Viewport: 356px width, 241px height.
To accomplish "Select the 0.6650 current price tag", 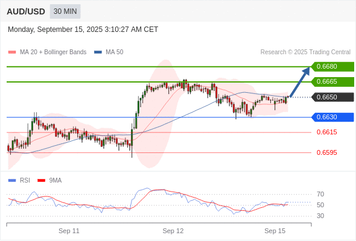I will point(332,97).
